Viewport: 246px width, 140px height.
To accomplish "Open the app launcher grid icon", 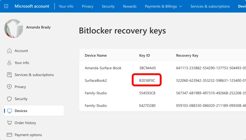I will click(x=6, y=6).
